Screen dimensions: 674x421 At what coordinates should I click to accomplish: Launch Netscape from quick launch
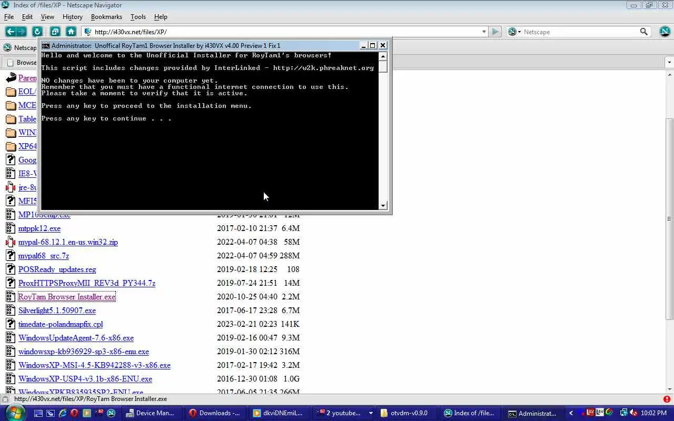point(111,414)
